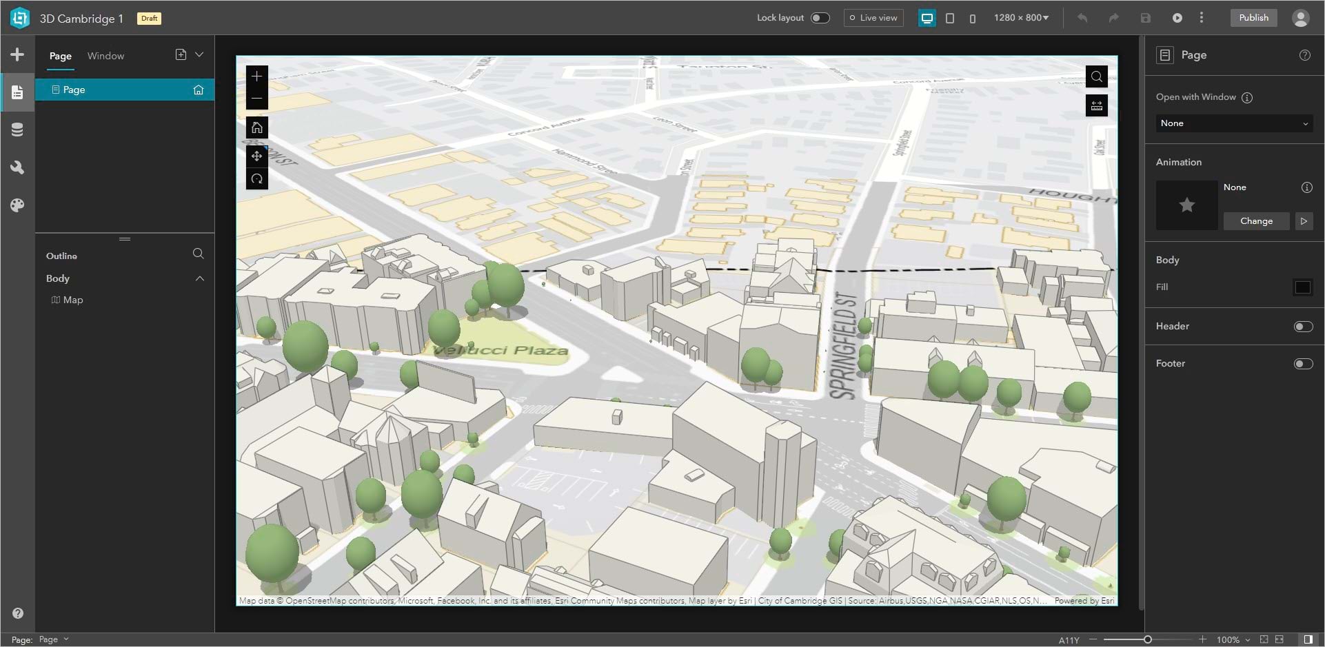The image size is (1325, 647).
Task: Click the home extent button on the map
Action: (256, 127)
